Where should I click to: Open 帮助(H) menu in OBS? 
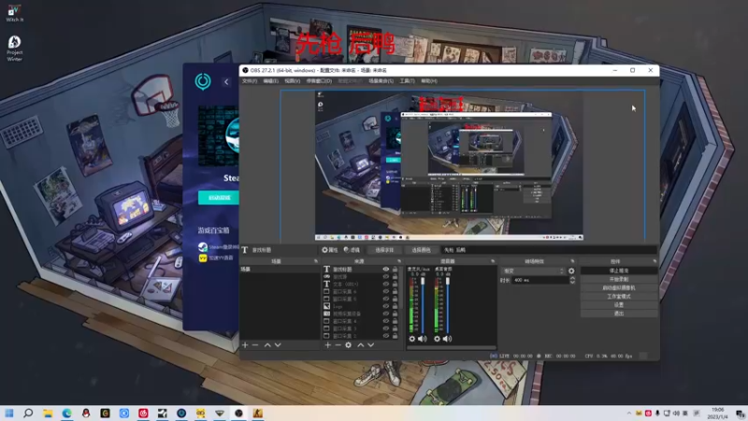[x=429, y=81]
